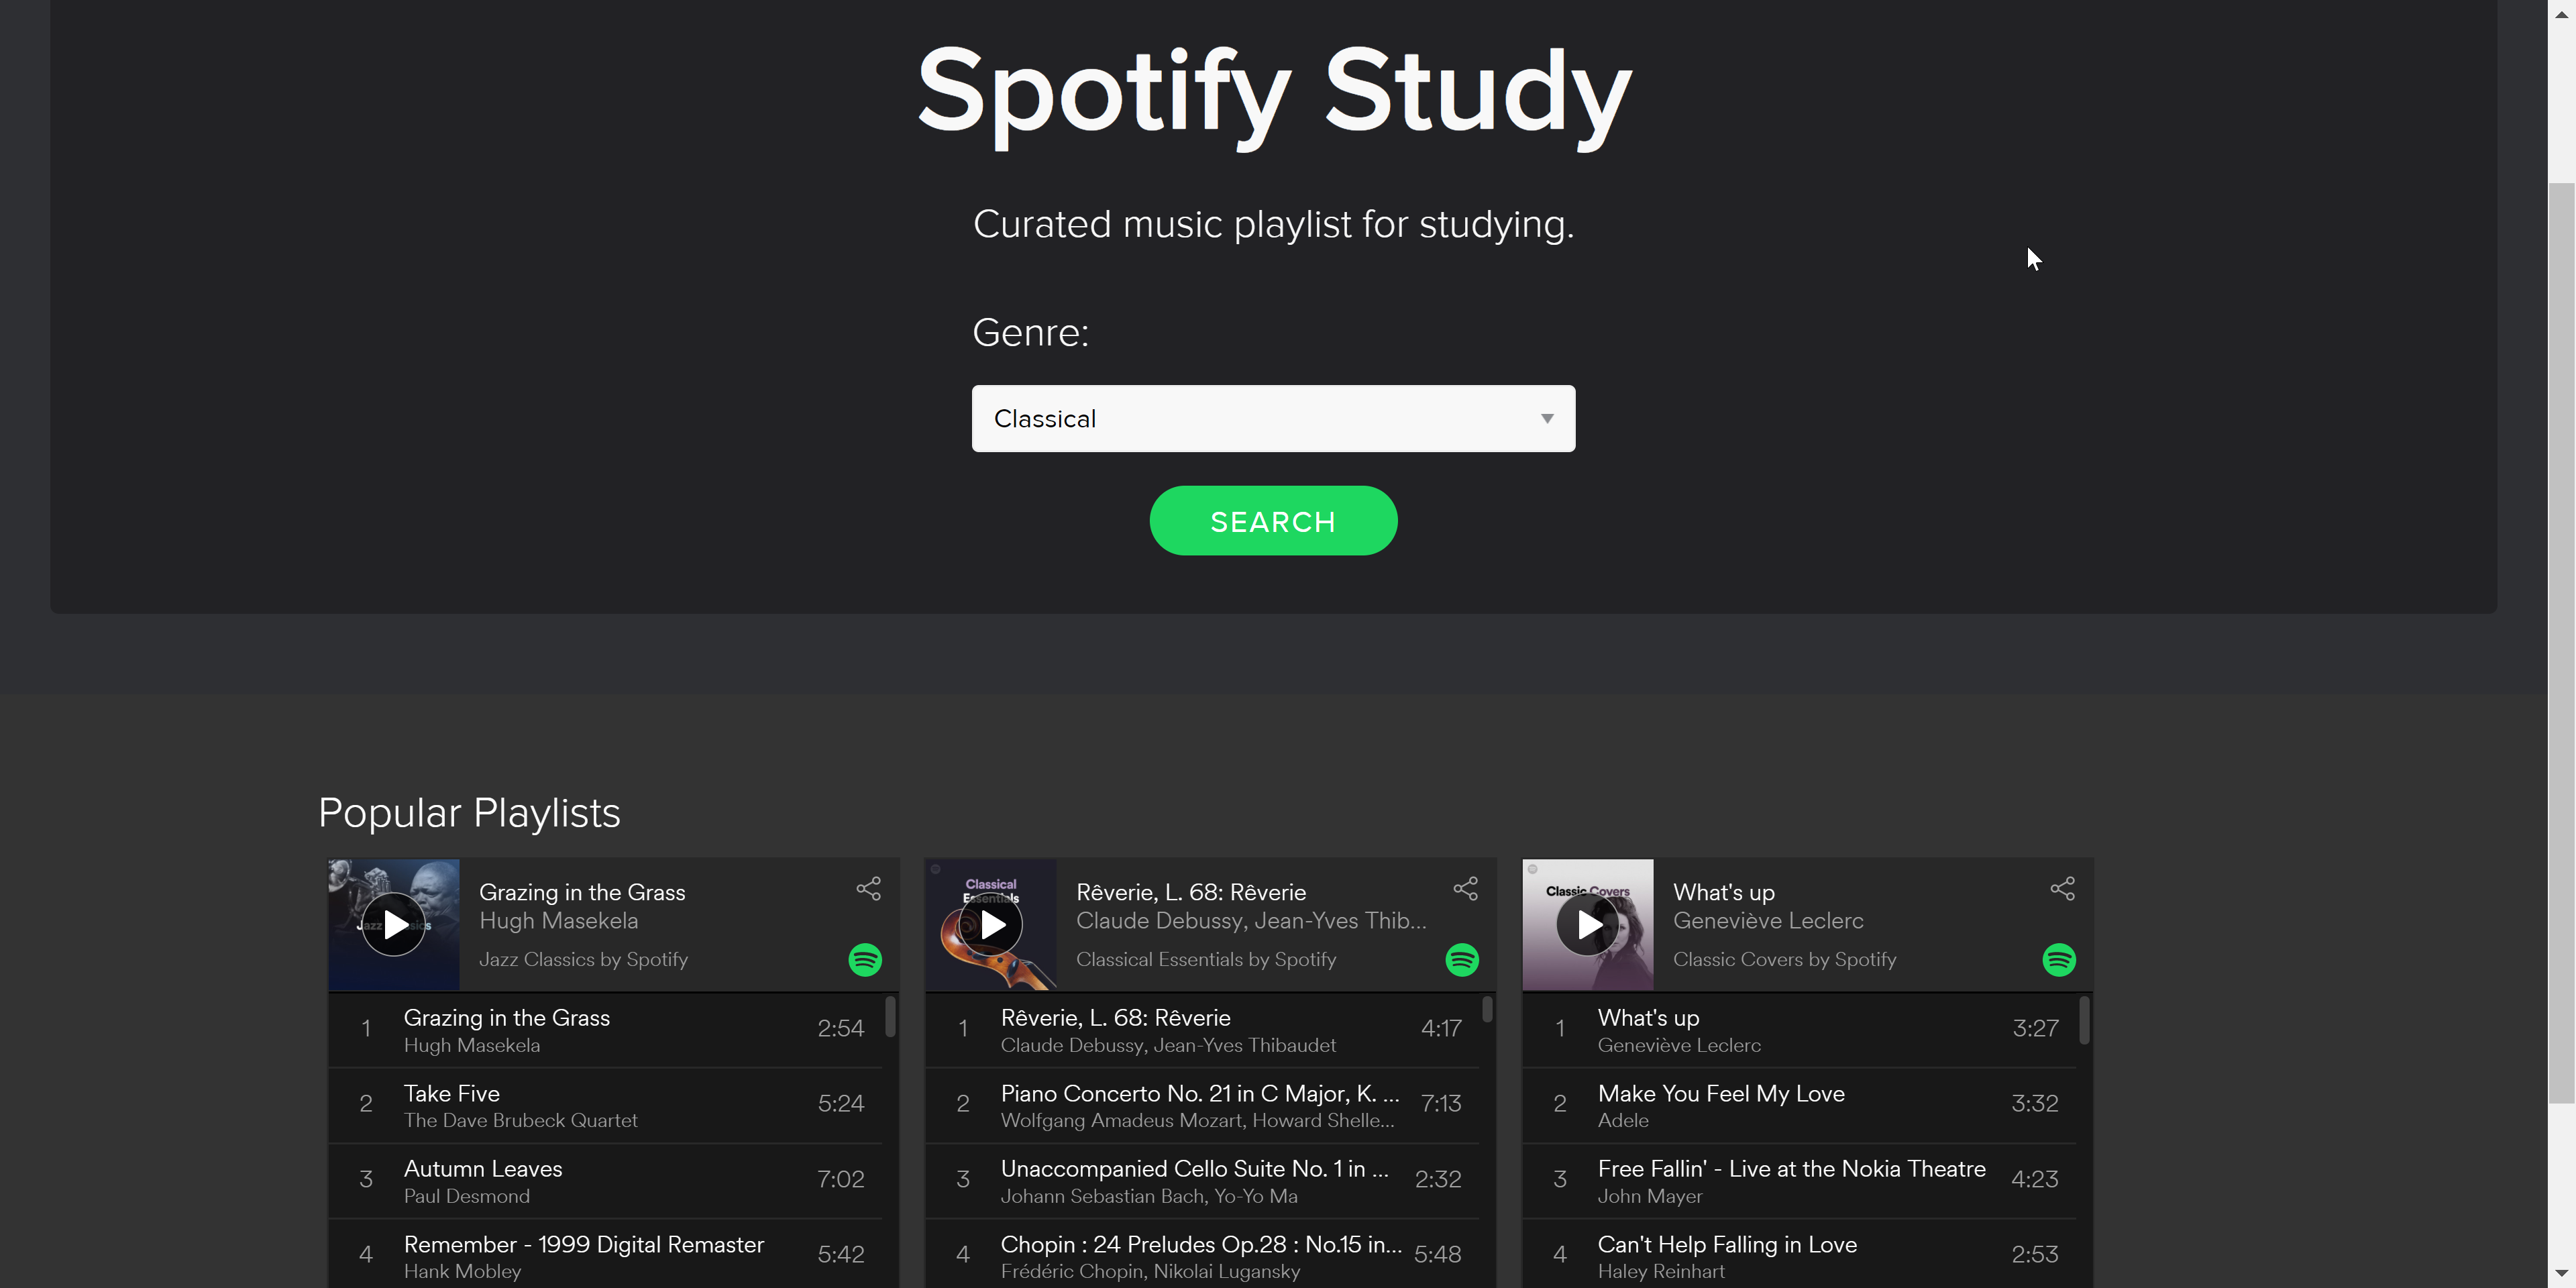Open Spotify logo on Classical Essentials card
The width and height of the screenshot is (2576, 1288).
click(x=1462, y=960)
